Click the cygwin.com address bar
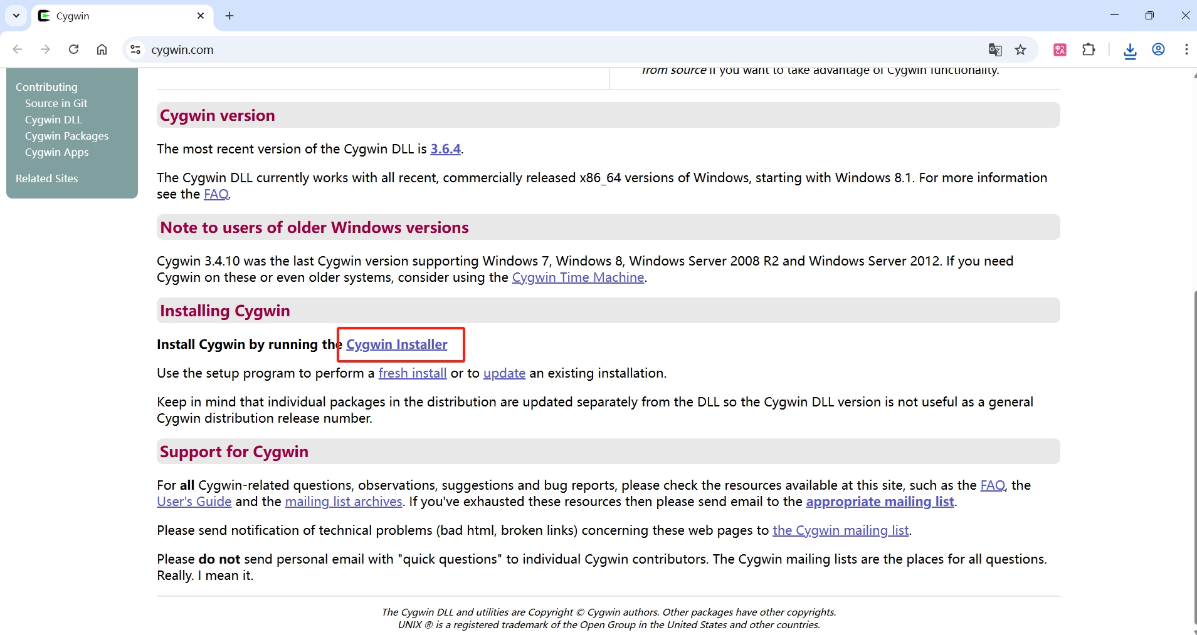 click(x=502, y=49)
